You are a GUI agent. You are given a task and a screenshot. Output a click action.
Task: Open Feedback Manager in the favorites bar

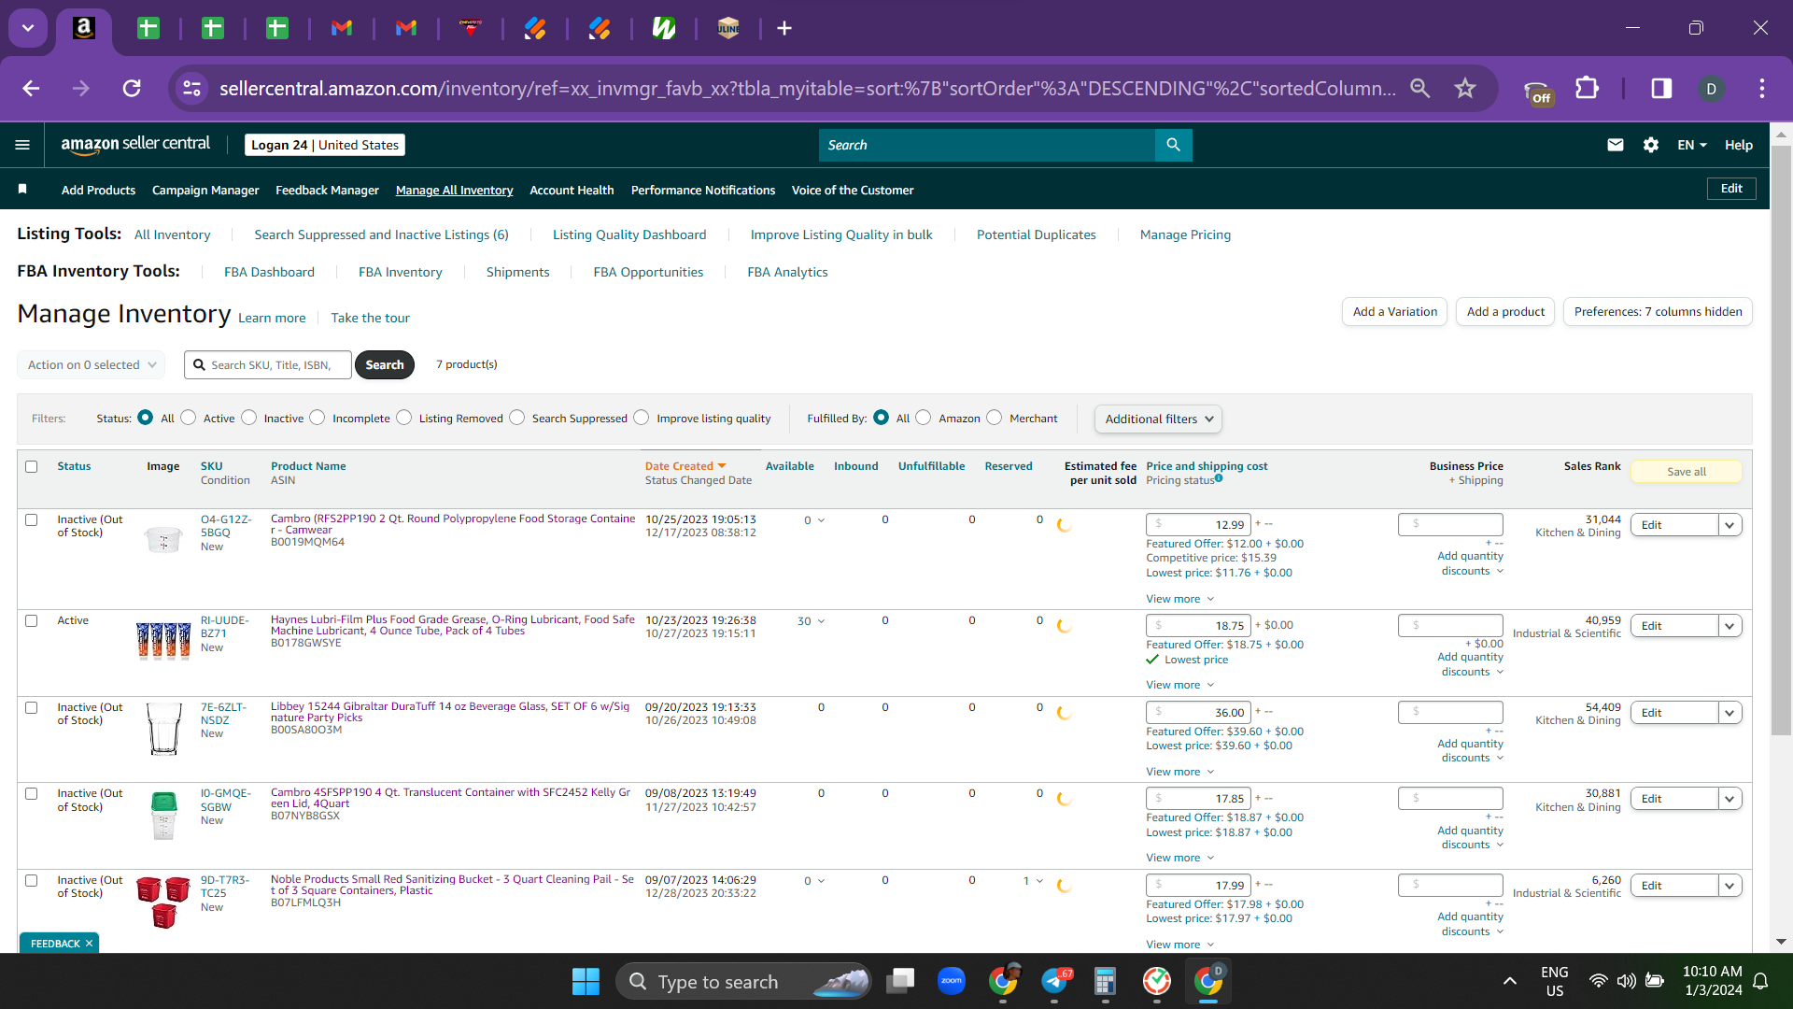point(327,190)
